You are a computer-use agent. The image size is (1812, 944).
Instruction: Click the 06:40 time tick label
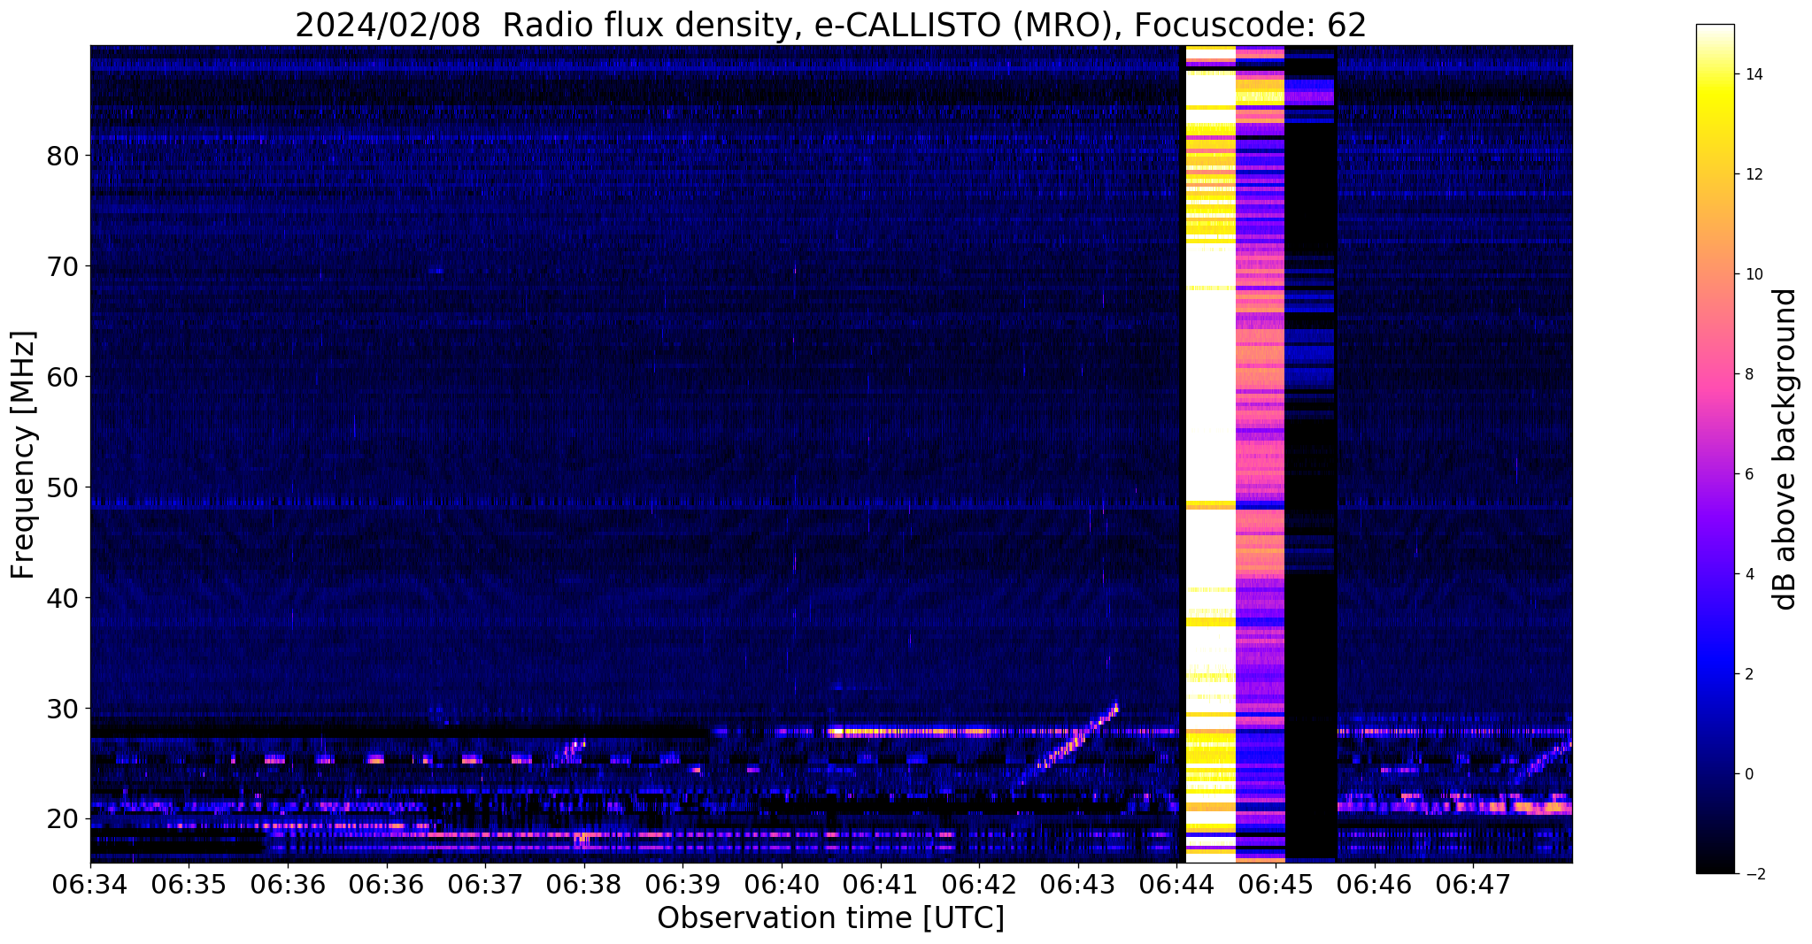782,883
